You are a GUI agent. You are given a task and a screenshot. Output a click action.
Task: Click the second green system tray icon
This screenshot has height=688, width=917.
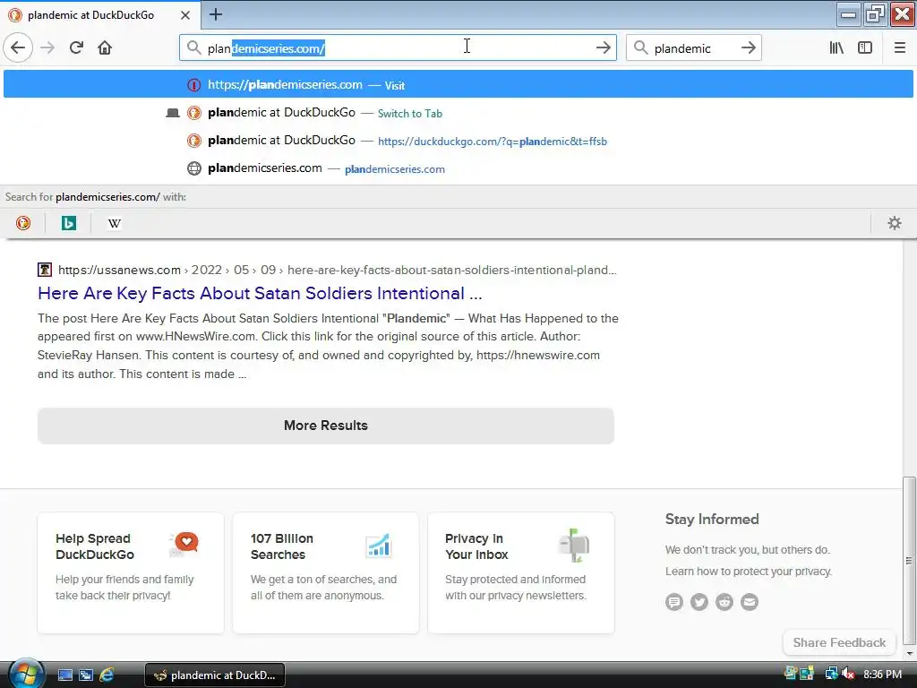click(807, 674)
